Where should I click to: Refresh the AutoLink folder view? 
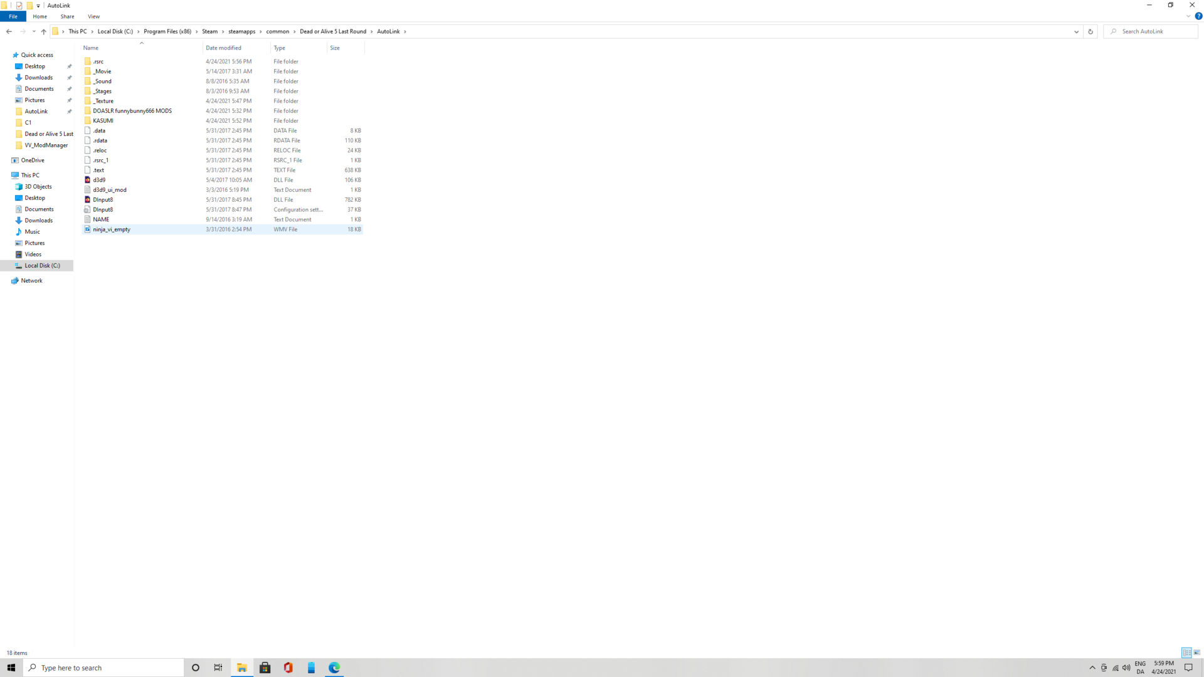[1090, 31]
